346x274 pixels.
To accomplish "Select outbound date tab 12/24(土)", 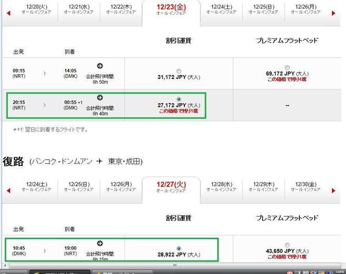I will 221,9.
